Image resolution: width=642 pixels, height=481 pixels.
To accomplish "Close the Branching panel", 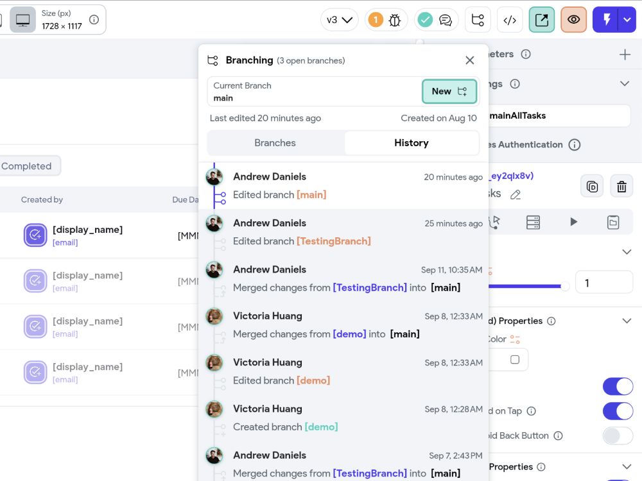I will (470, 60).
